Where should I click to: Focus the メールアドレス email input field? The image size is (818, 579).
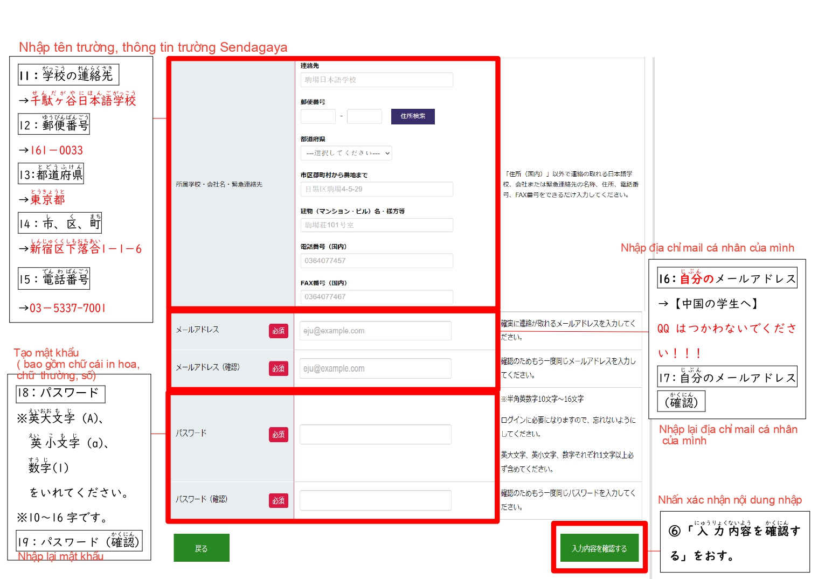(x=375, y=331)
